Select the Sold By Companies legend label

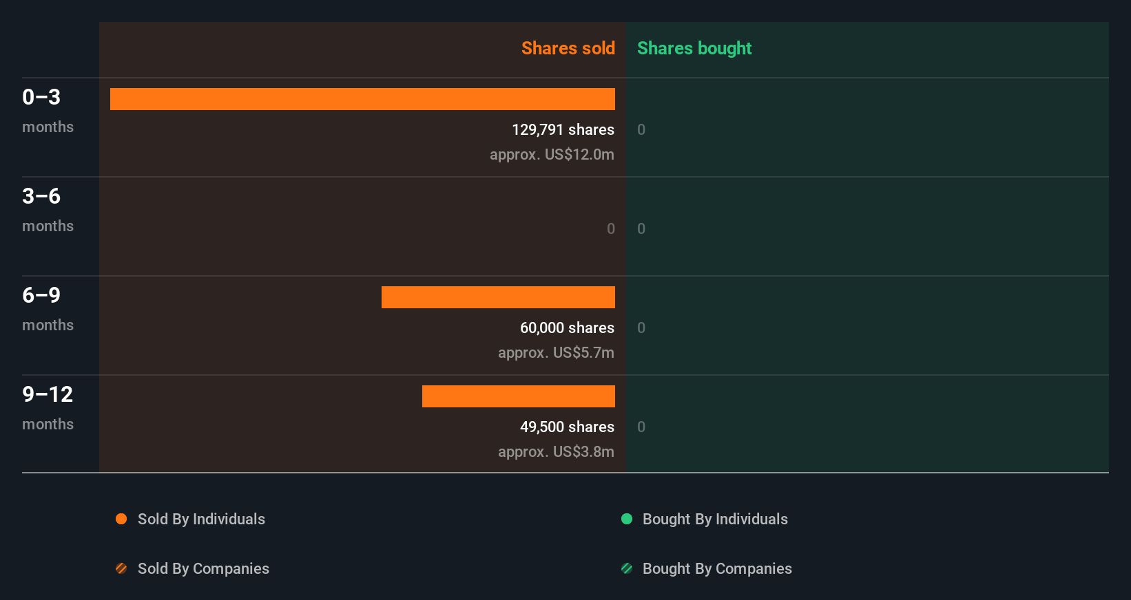[203, 569]
